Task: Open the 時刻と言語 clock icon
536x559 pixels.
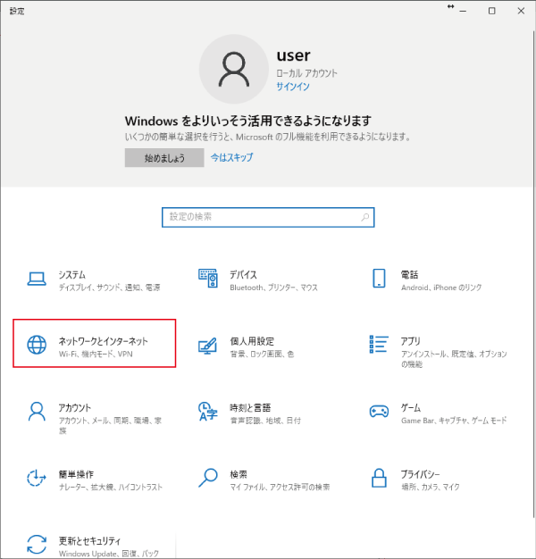Action: (x=208, y=412)
